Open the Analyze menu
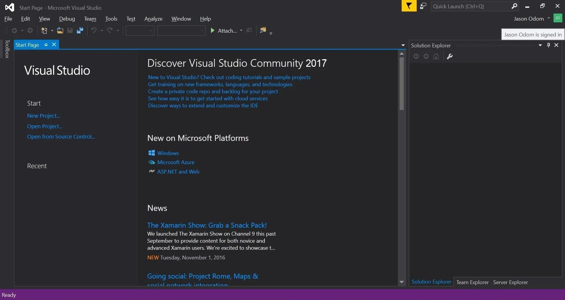 (153, 19)
